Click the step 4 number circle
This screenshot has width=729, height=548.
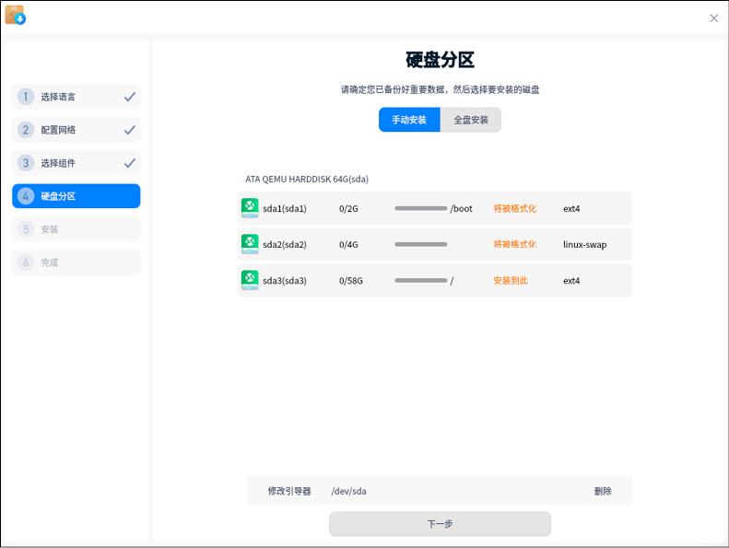point(26,196)
